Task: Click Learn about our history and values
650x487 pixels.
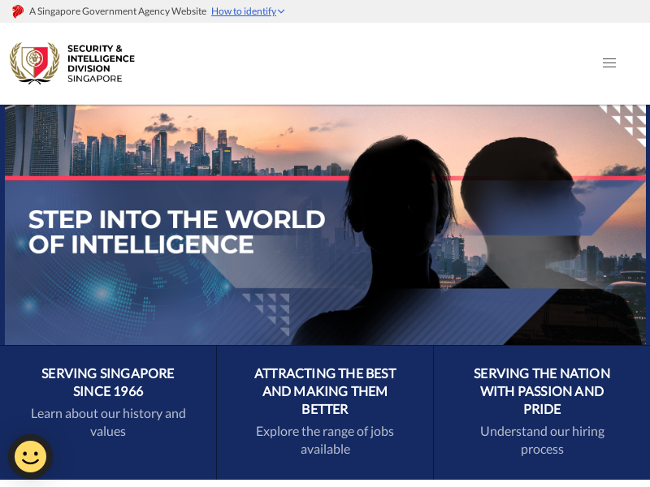Action: tap(108, 422)
